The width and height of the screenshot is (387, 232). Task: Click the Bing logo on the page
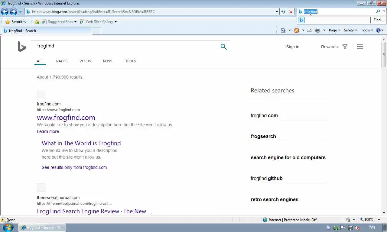(22, 47)
